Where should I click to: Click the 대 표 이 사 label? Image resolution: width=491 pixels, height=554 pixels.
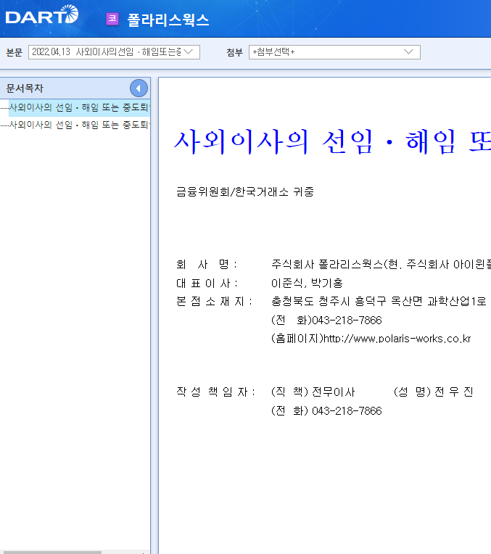tap(207, 283)
